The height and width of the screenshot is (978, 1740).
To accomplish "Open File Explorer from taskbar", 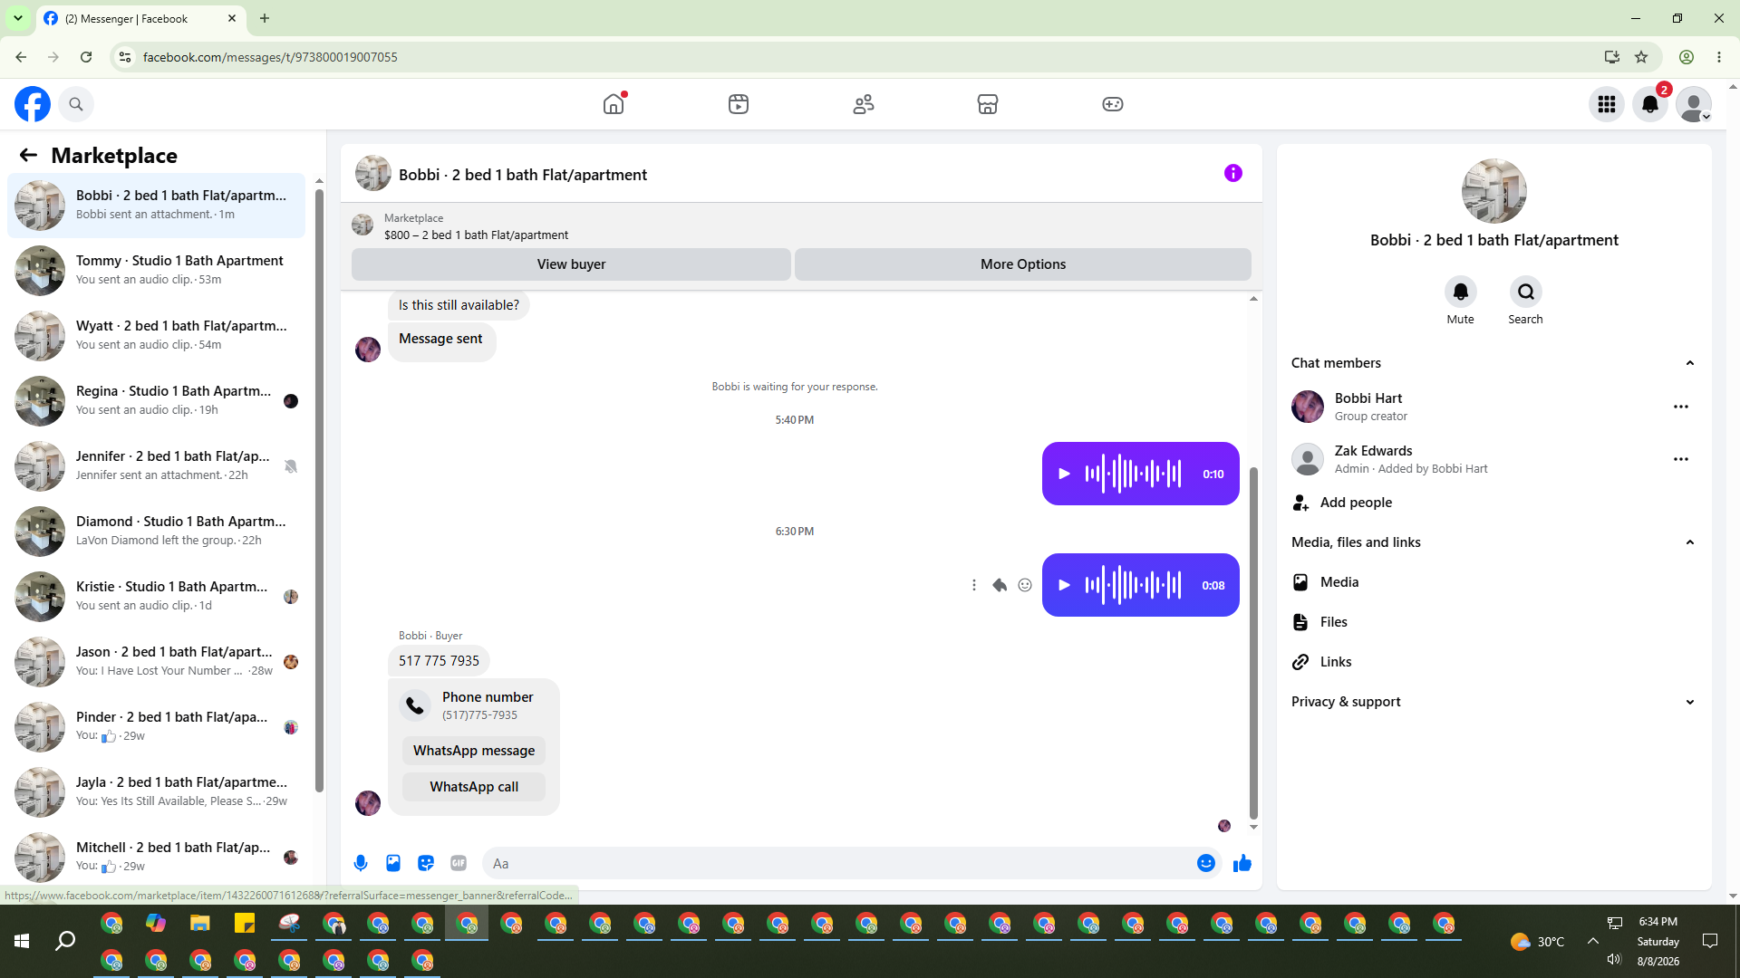I will pos(200,924).
